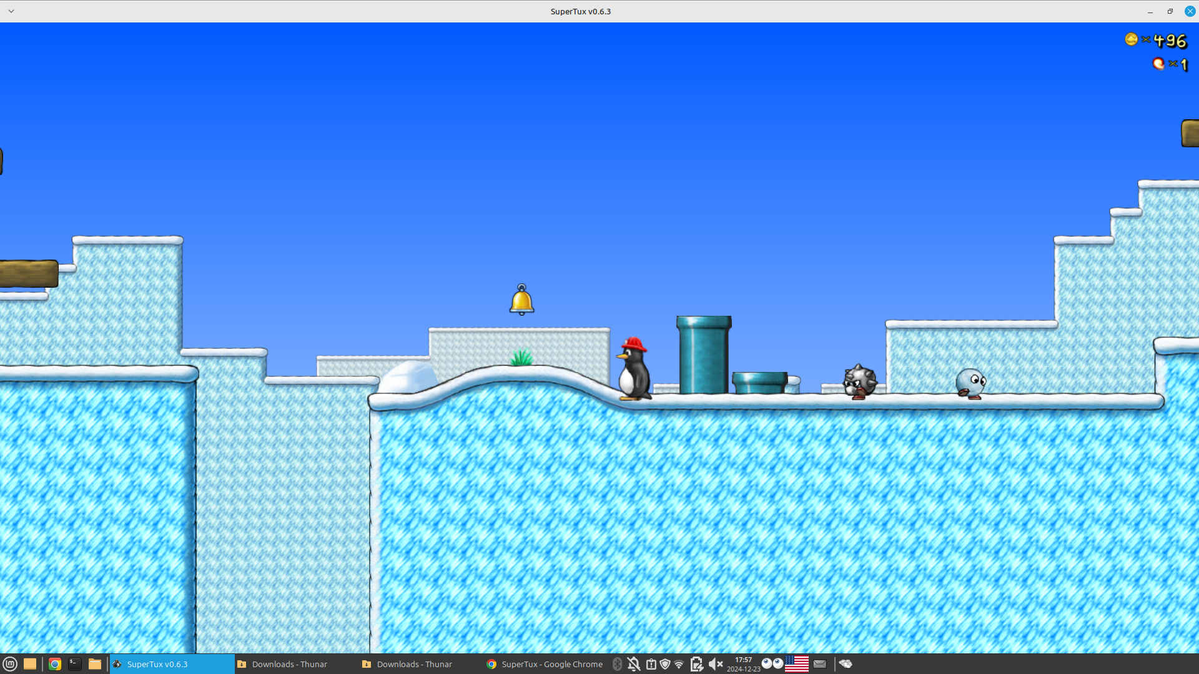
Task: Click the short teal pipe
Action: point(759,382)
